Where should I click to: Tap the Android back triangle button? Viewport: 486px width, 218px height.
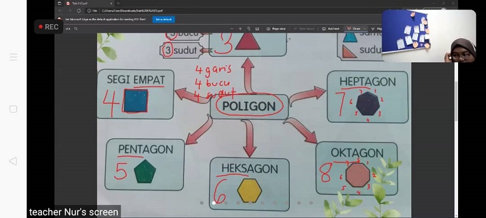click(x=13, y=161)
